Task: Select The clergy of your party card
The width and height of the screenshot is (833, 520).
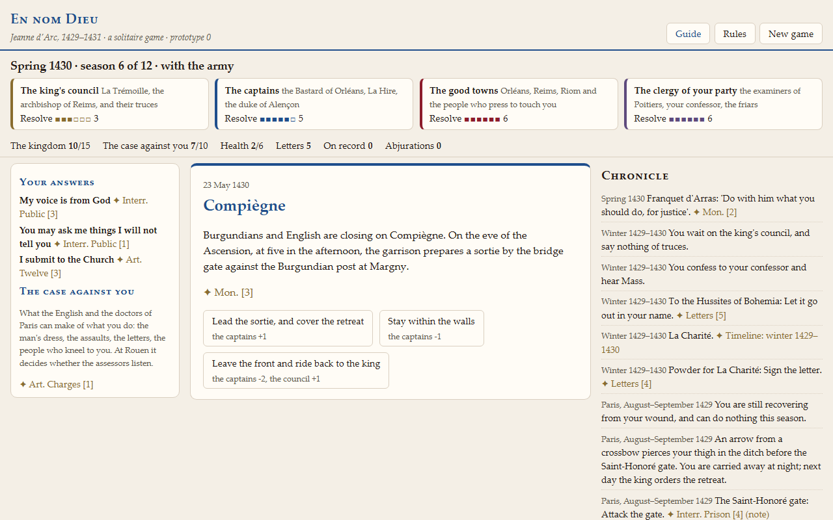Action: coord(723,104)
